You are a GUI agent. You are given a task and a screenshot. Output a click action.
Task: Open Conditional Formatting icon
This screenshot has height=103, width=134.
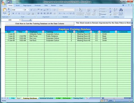[80, 10]
